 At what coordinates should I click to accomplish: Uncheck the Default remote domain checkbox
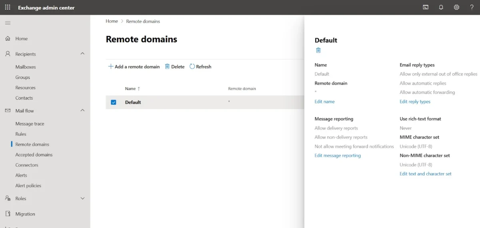[113, 102]
